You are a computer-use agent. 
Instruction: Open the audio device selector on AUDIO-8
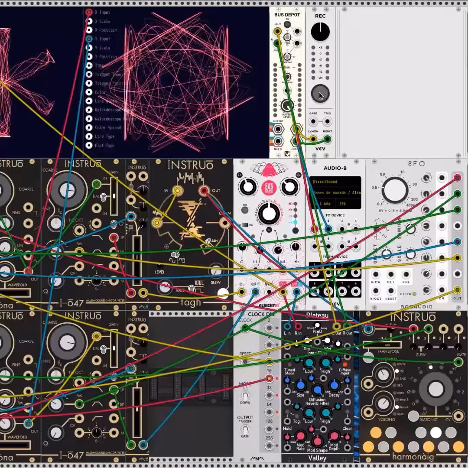coord(335,192)
